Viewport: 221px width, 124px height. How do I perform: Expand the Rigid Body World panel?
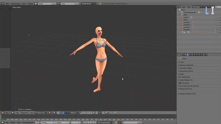pyautogui.click(x=186, y=80)
